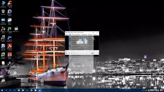Open the Помощь menu
This screenshot has height=92, width=164.
click(x=95, y=35)
